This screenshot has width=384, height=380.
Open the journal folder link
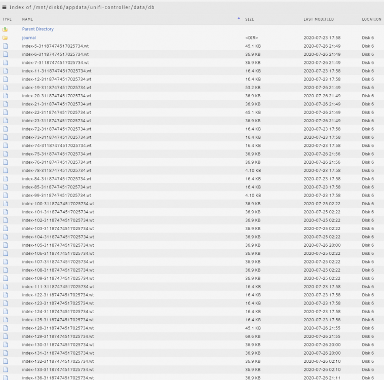point(29,37)
